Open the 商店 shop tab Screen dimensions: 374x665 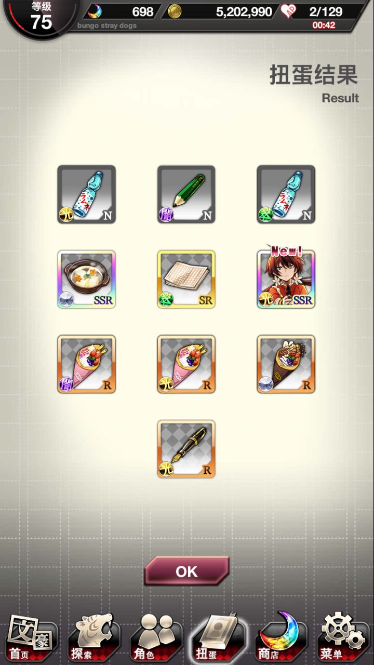point(281,637)
